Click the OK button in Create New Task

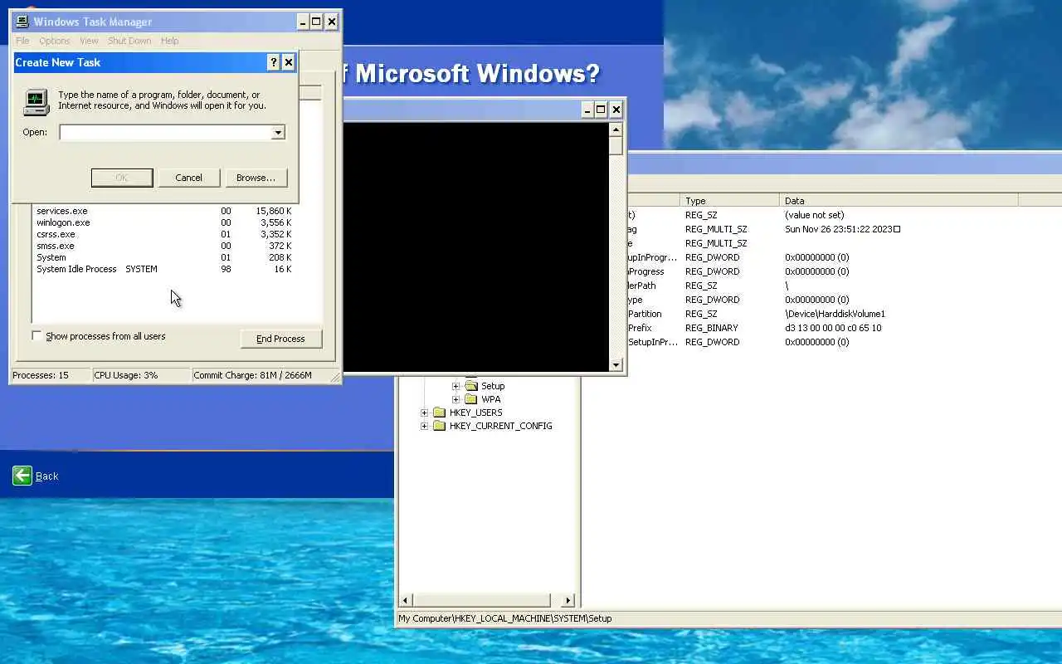click(122, 178)
